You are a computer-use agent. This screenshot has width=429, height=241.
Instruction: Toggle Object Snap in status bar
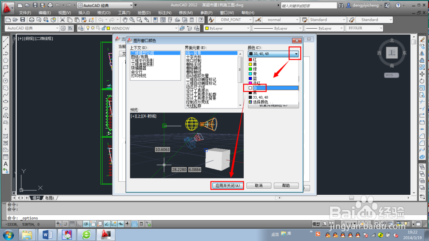click(x=93, y=224)
